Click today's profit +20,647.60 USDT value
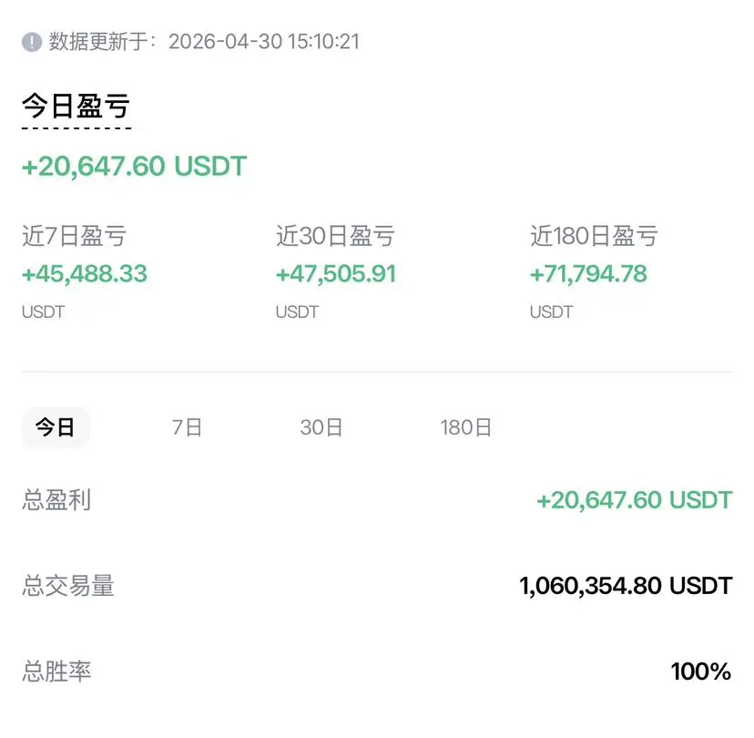This screenshot has width=754, height=738. click(135, 166)
